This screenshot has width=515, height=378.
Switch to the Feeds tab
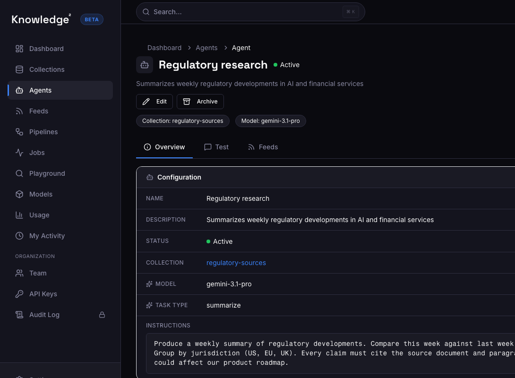(x=263, y=147)
